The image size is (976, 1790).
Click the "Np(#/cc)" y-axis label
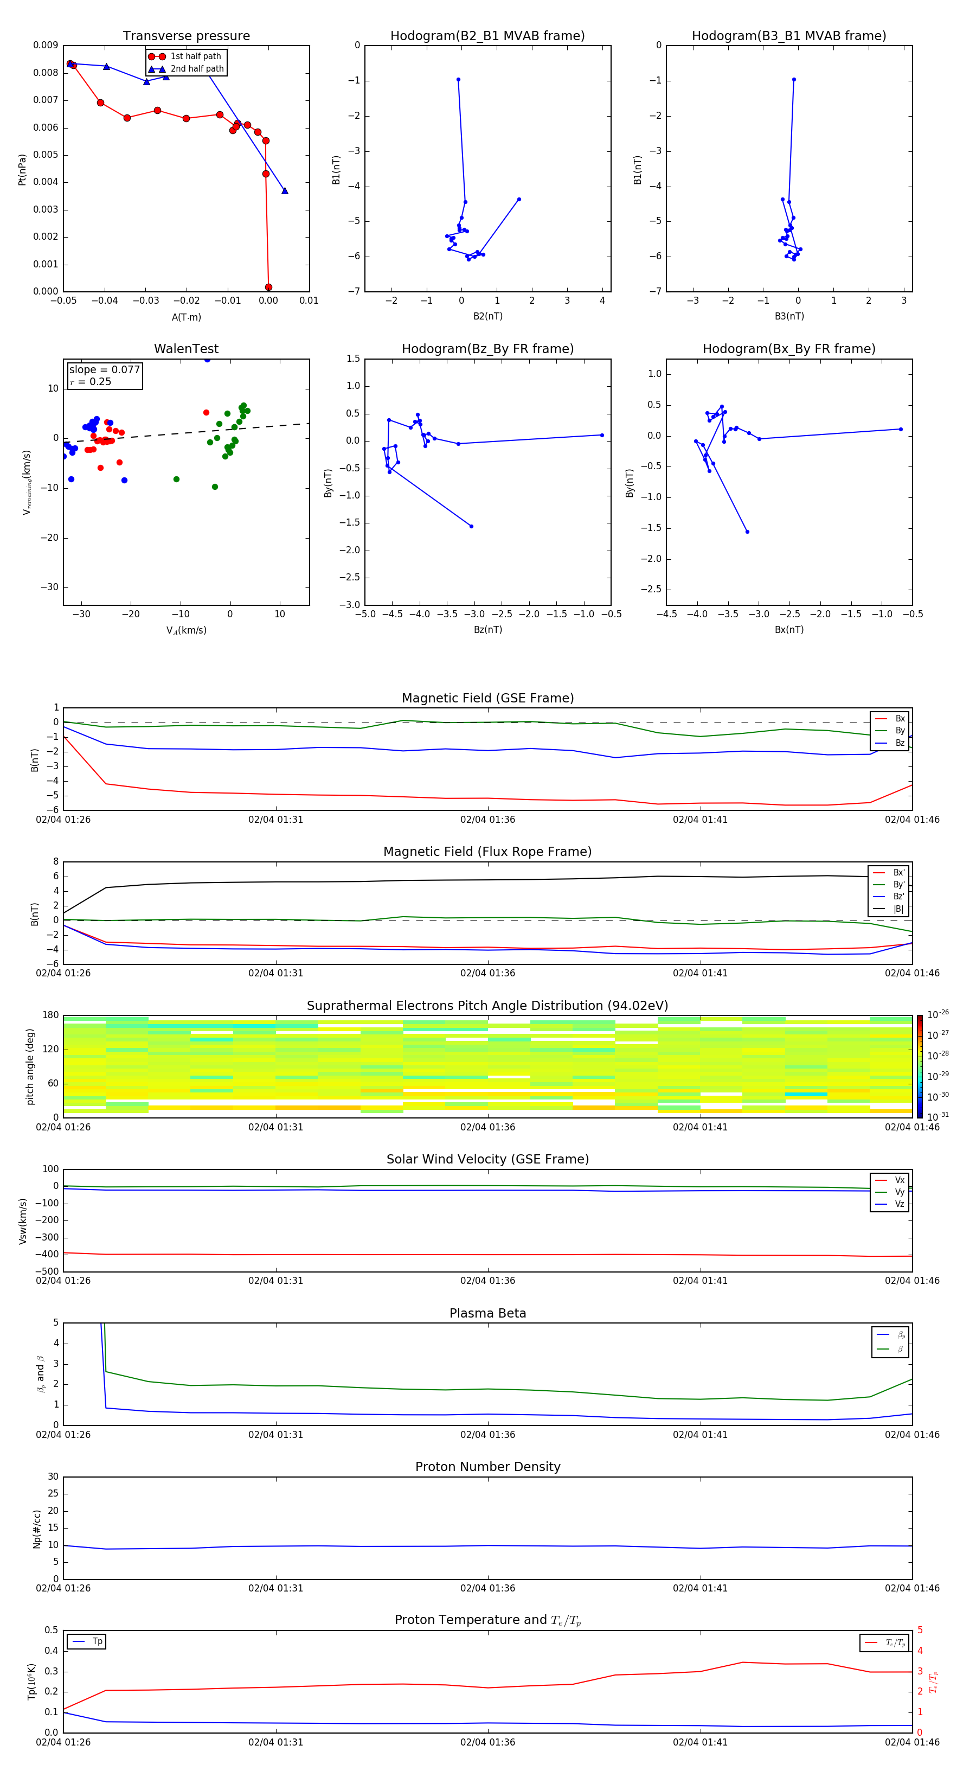(x=37, y=1529)
